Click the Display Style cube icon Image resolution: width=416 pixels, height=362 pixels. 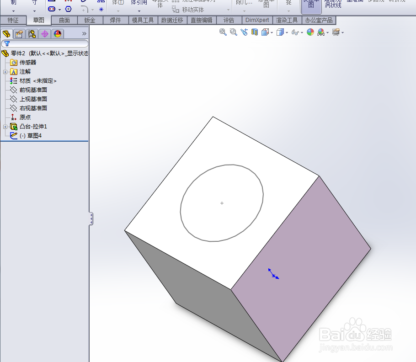click(x=280, y=32)
